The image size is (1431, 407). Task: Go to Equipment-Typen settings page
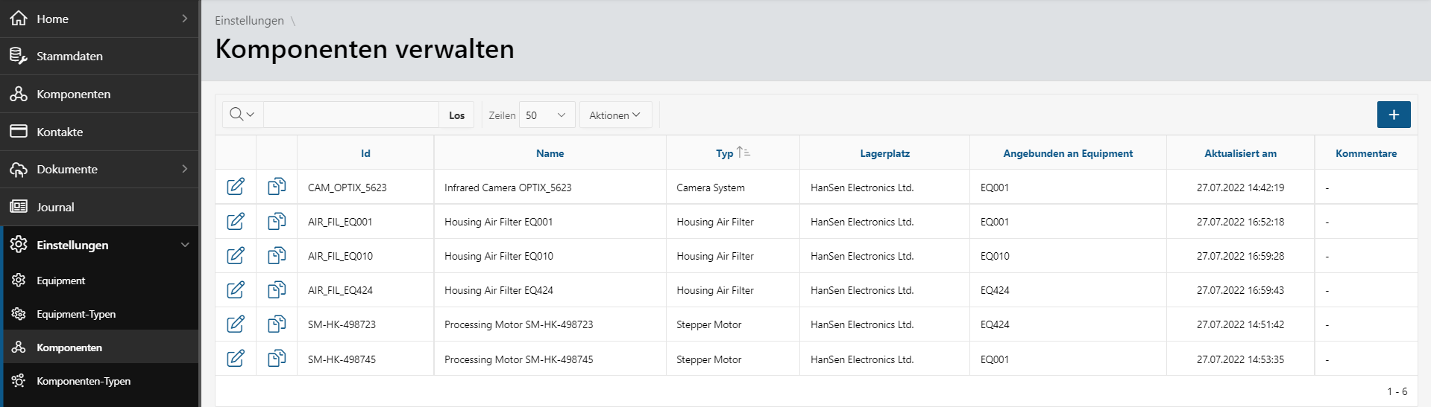(x=76, y=314)
